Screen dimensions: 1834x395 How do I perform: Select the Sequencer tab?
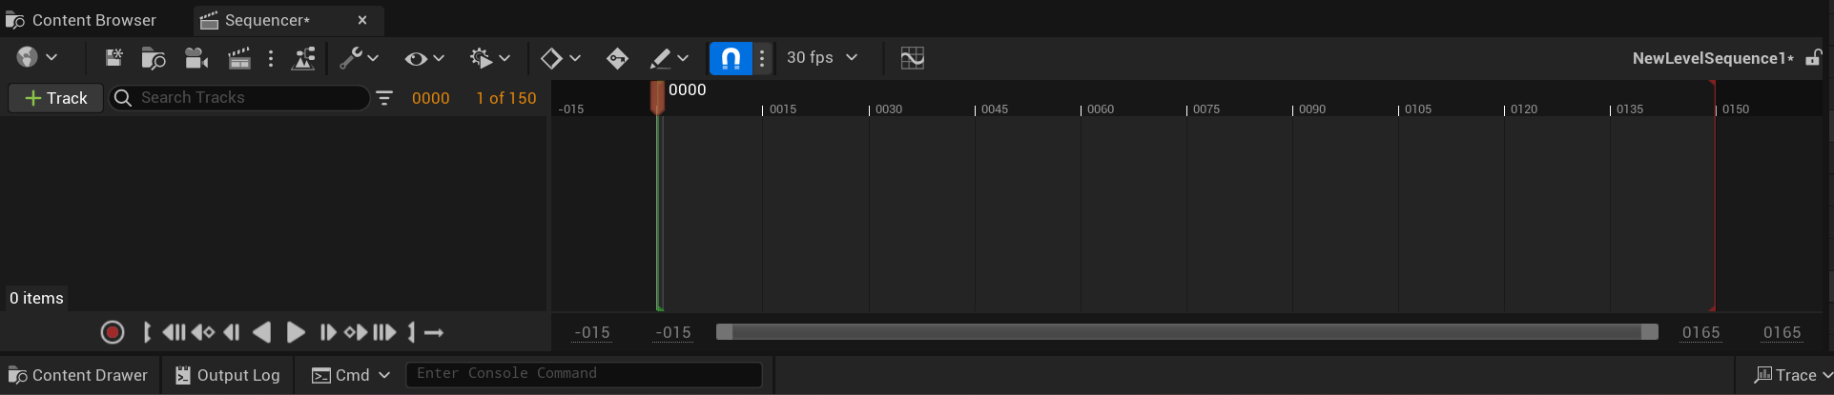click(267, 20)
